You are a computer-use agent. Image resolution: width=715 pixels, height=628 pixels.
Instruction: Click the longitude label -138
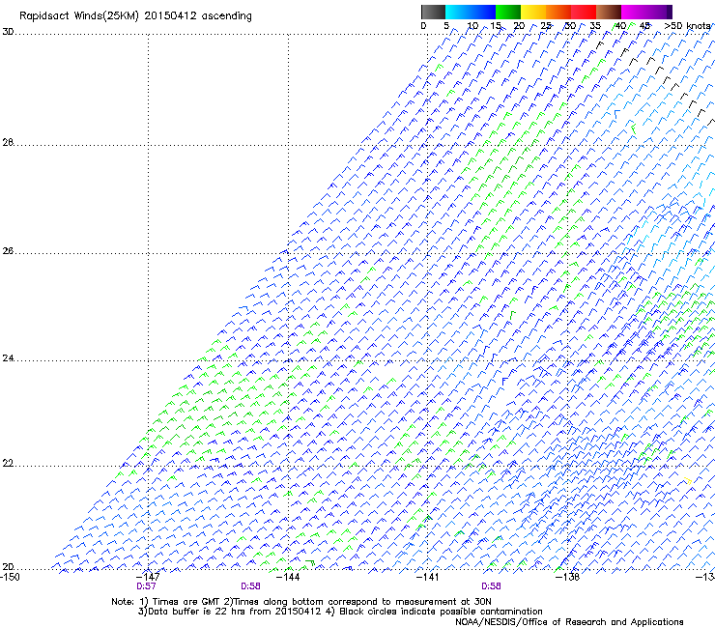pyautogui.click(x=567, y=577)
